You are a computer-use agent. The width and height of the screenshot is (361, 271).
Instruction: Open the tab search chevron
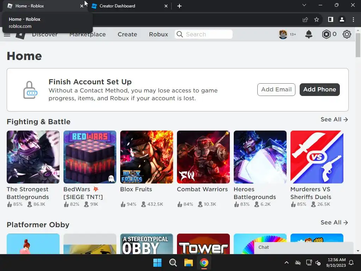coord(304,5)
